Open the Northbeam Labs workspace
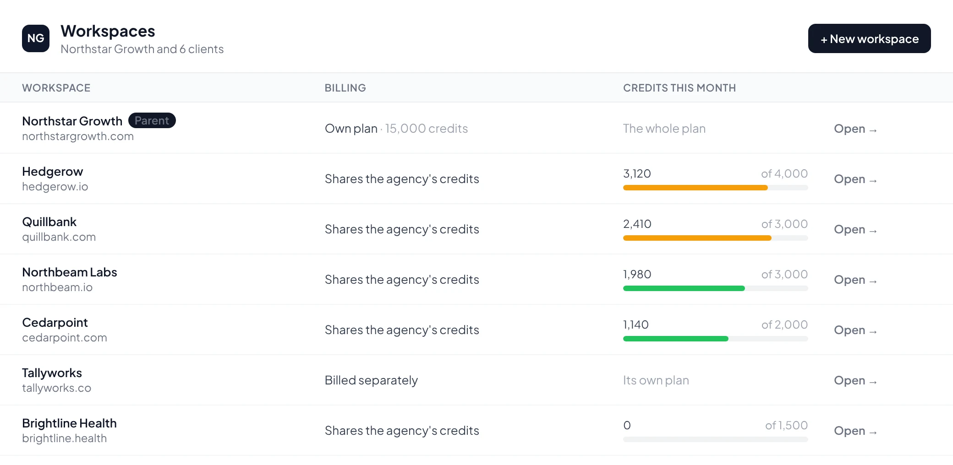The width and height of the screenshot is (953, 465). (x=855, y=280)
